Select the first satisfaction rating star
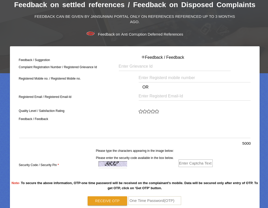Screen dimensions: 268x208 (141, 111)
